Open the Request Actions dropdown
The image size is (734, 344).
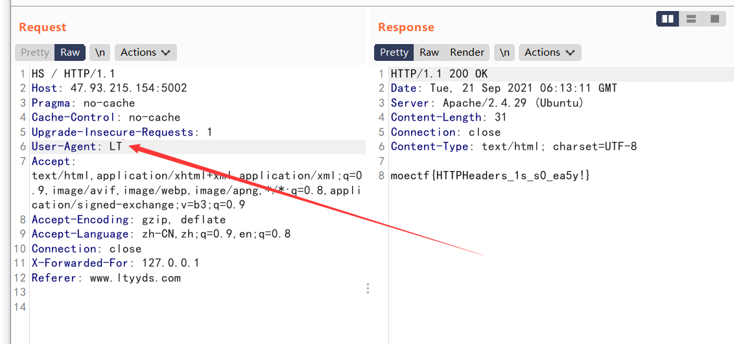(x=145, y=52)
